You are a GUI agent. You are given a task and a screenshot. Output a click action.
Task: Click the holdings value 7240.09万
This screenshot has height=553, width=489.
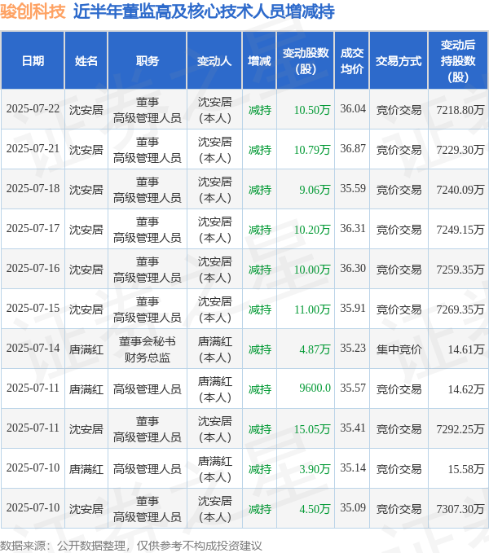pyautogui.click(x=460, y=190)
